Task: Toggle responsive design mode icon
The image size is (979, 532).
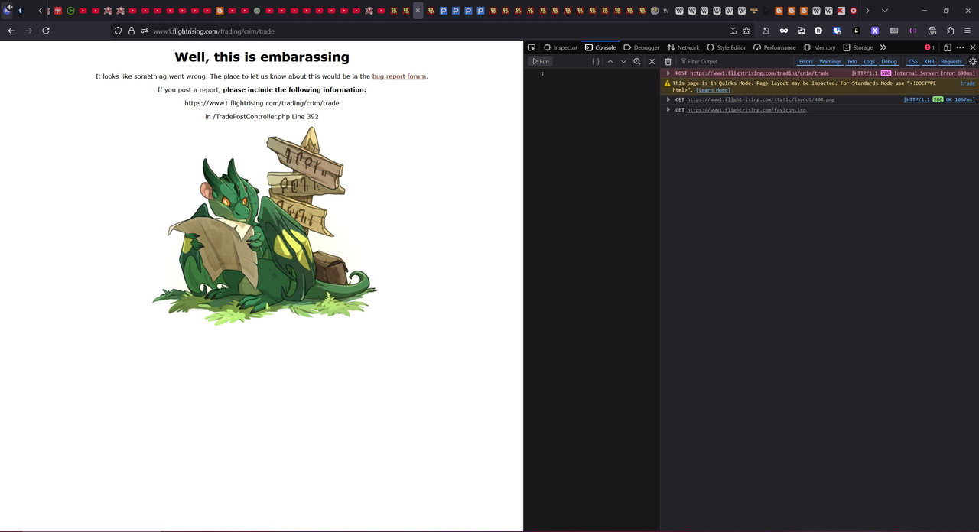Action: (x=947, y=47)
